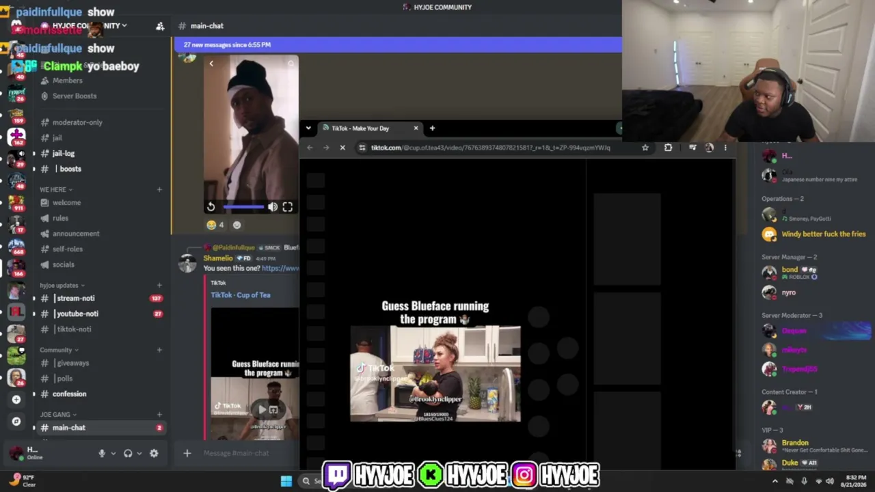The width and height of the screenshot is (875, 492).
Task: Show hidden system tray icons
Action: click(775, 481)
